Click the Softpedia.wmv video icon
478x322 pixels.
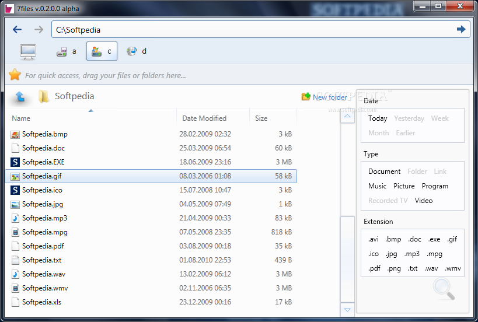(15, 288)
